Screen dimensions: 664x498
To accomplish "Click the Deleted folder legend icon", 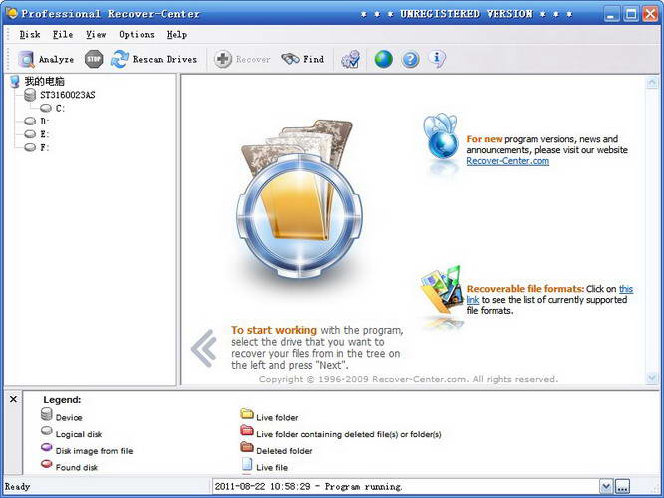I will [247, 447].
